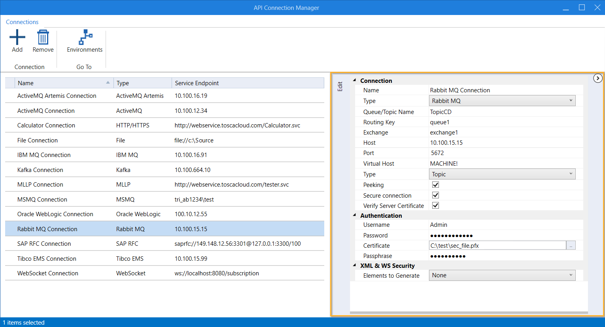This screenshot has width=605, height=327.
Task: Uncheck the Peeking checkbox
Action: pyautogui.click(x=435, y=185)
